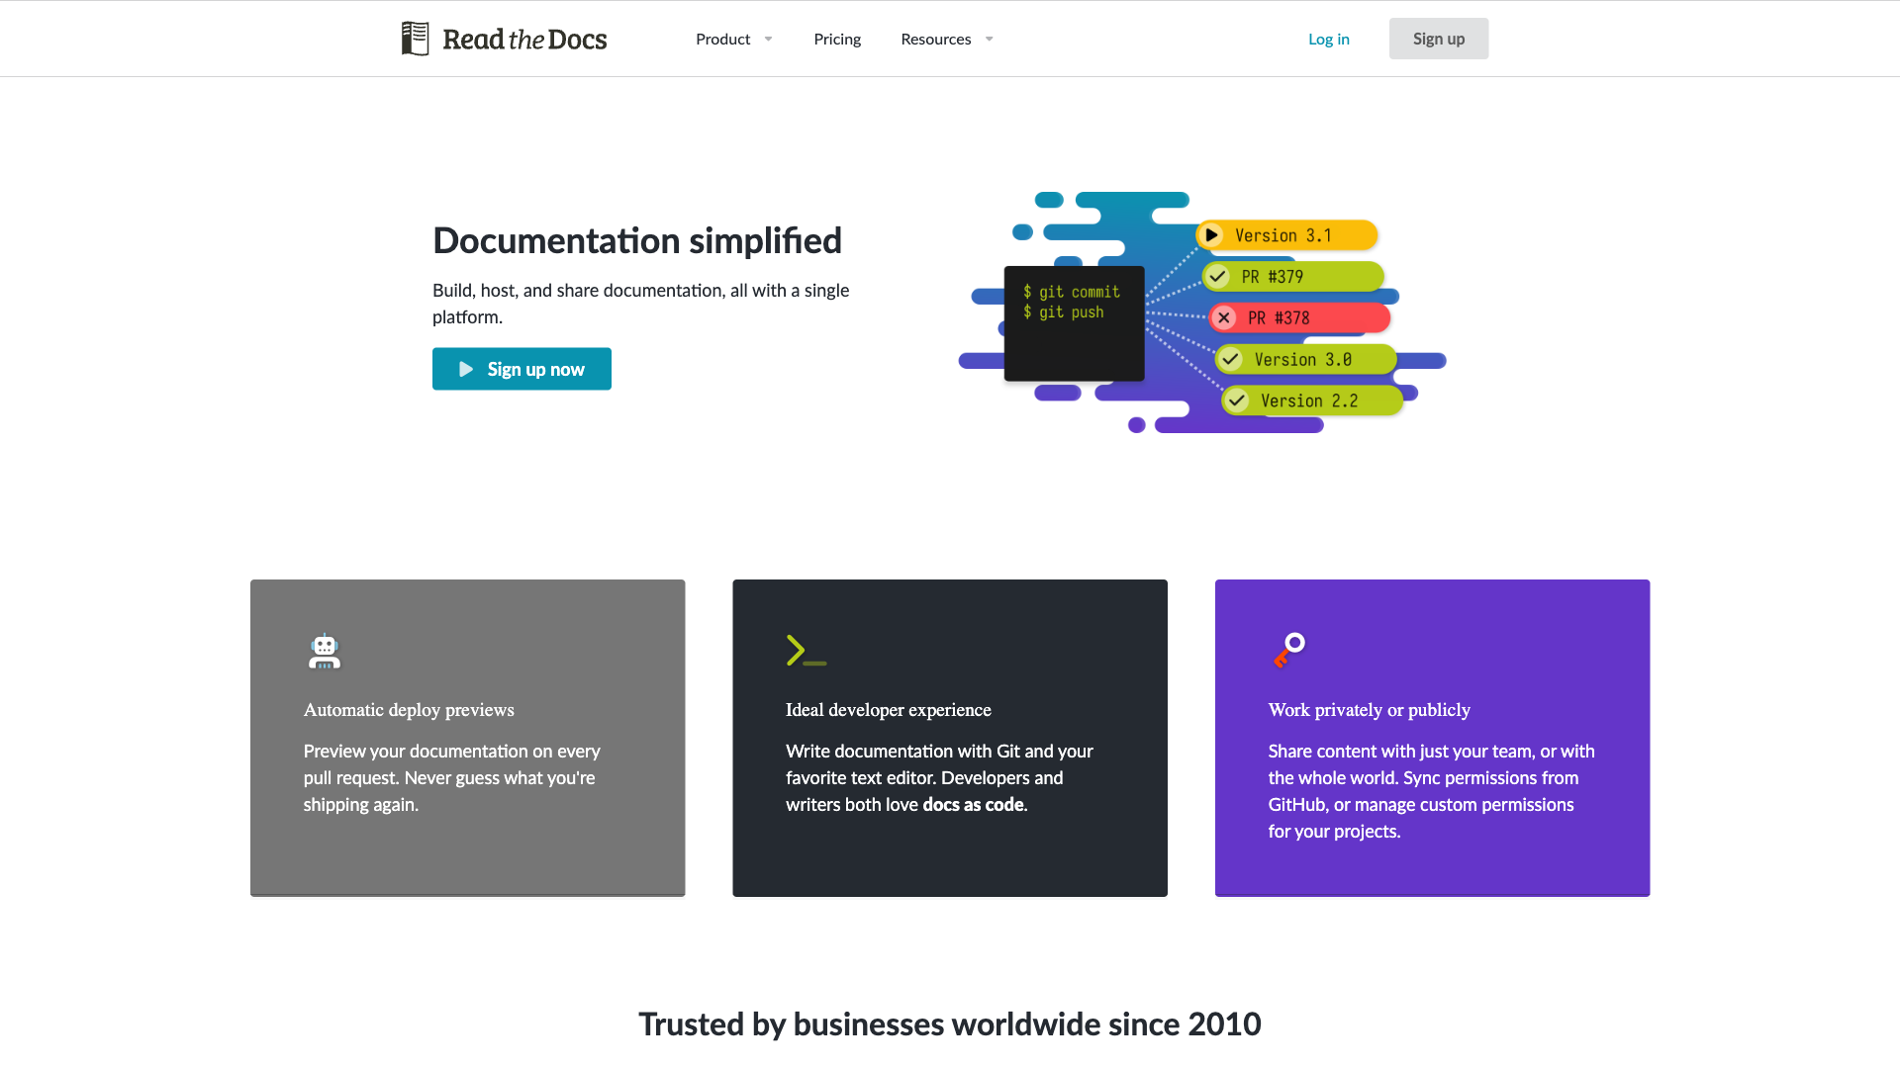Click the checkmark icon beside Version 2.2

1236,400
